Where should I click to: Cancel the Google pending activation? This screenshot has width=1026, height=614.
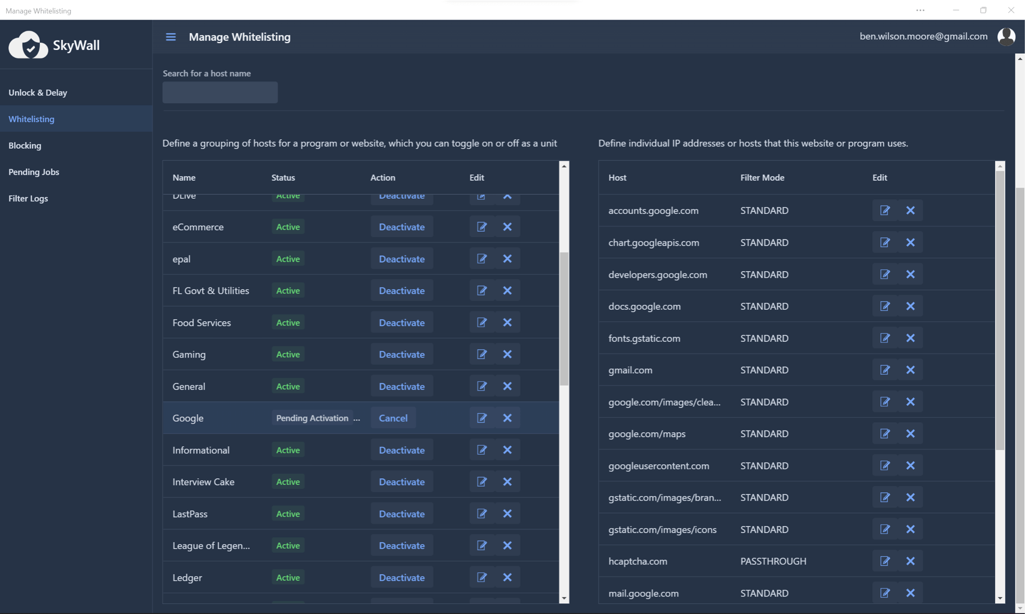(x=393, y=418)
